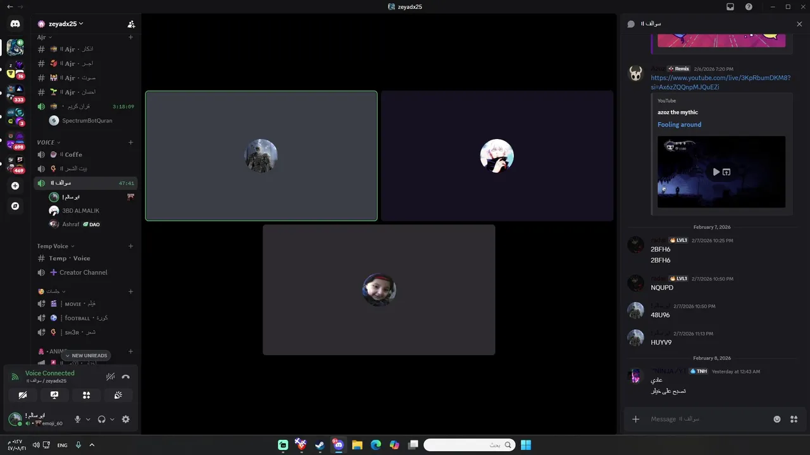The width and height of the screenshot is (810, 455).
Task: Join Creator Channel voice channel
Action: 85,272
